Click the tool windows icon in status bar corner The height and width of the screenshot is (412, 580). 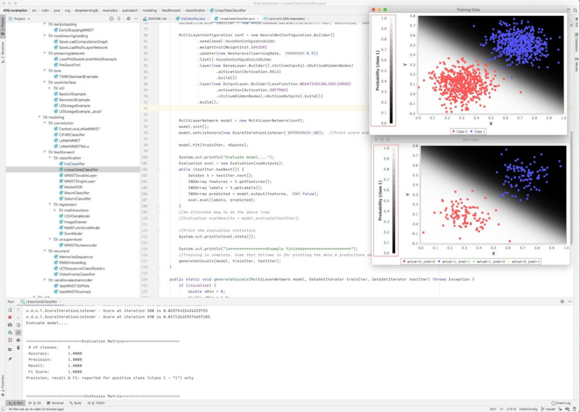click(3, 409)
